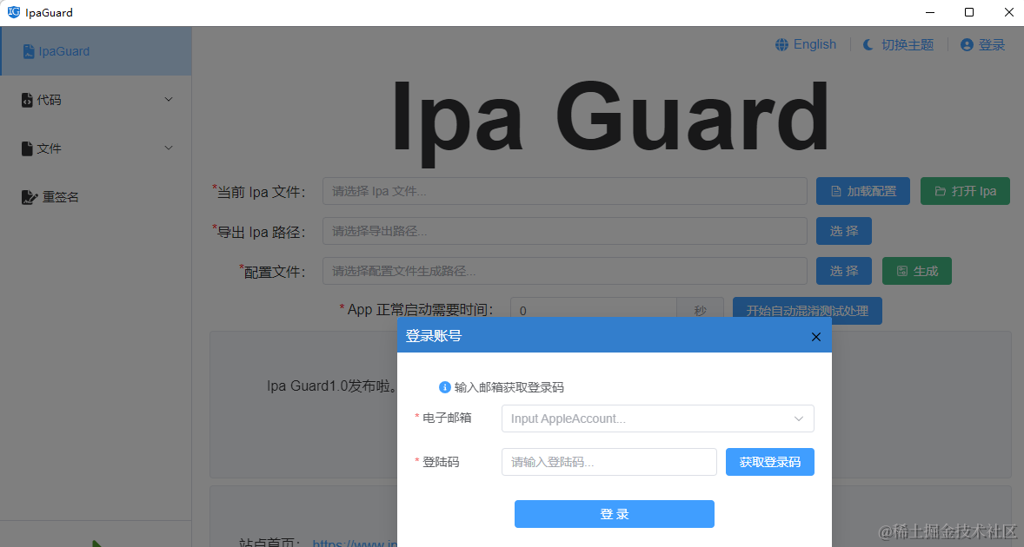
Task: Click the 获取登录码 button
Action: pos(770,462)
